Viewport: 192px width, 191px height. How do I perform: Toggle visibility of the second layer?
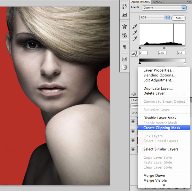pos(133,131)
